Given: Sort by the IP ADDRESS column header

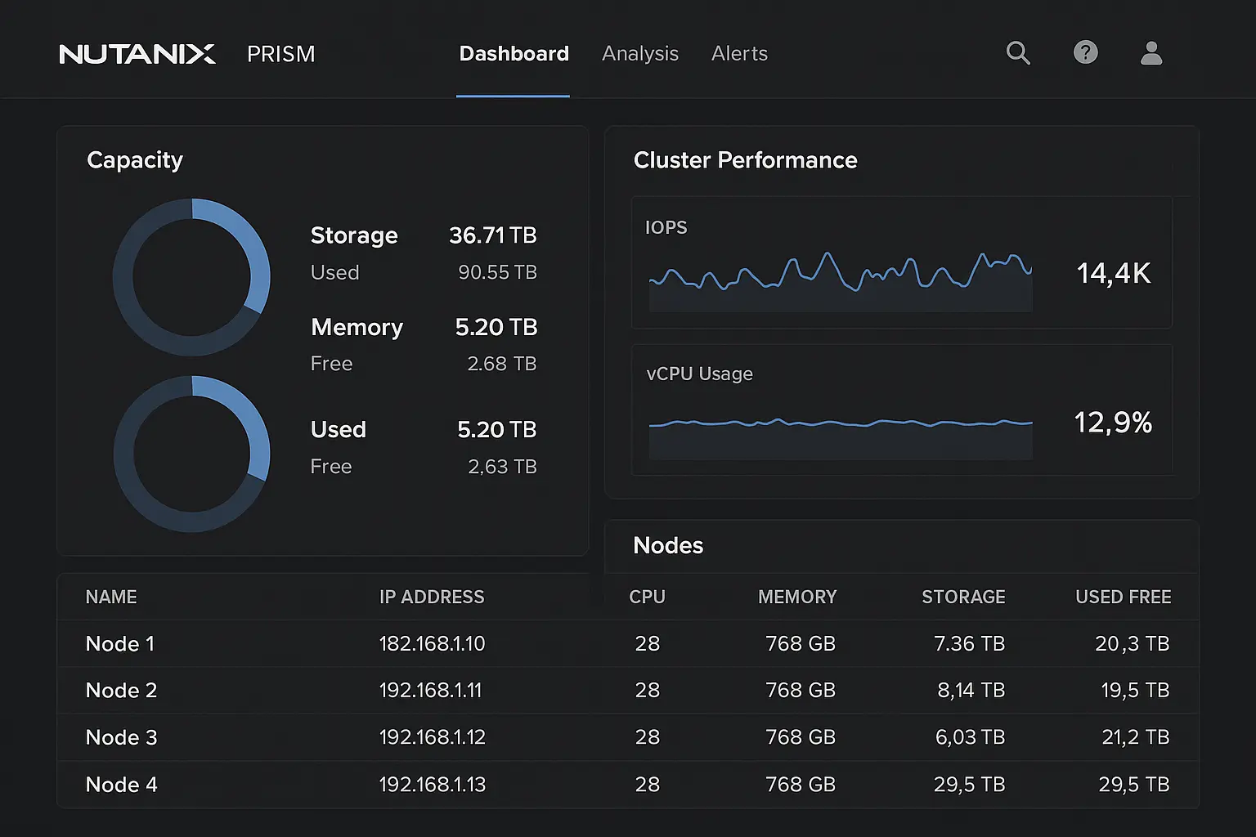Looking at the screenshot, I should [x=432, y=598].
